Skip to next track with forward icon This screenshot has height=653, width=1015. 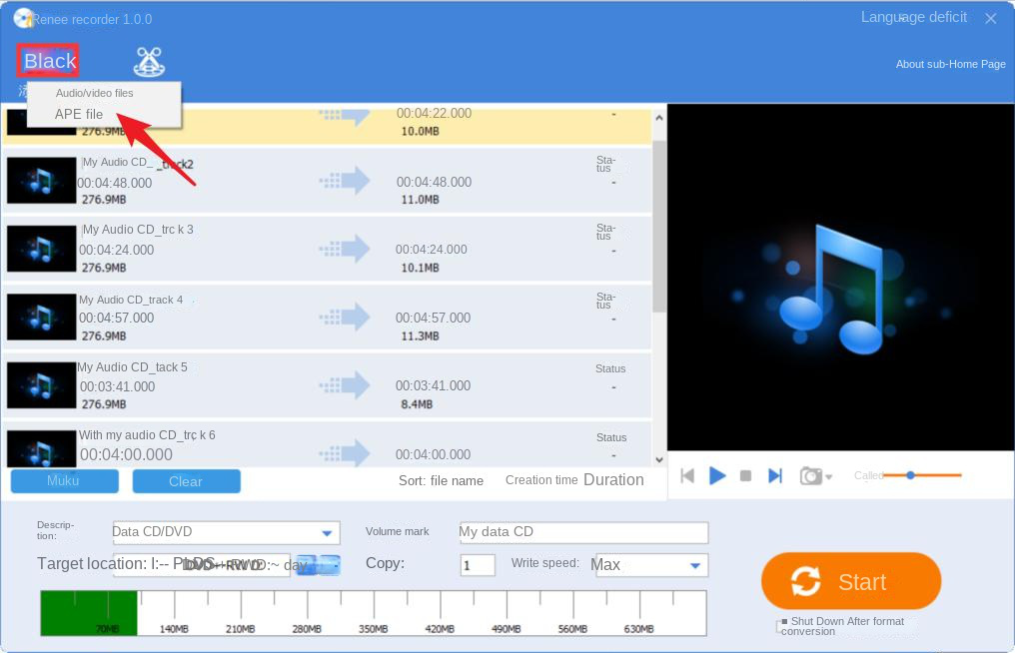(775, 476)
